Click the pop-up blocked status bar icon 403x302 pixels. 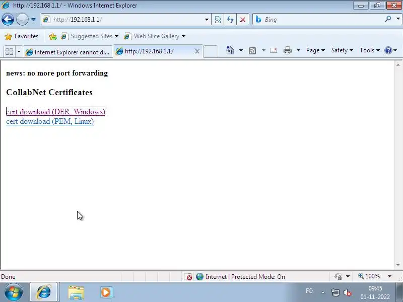pyautogui.click(x=188, y=276)
